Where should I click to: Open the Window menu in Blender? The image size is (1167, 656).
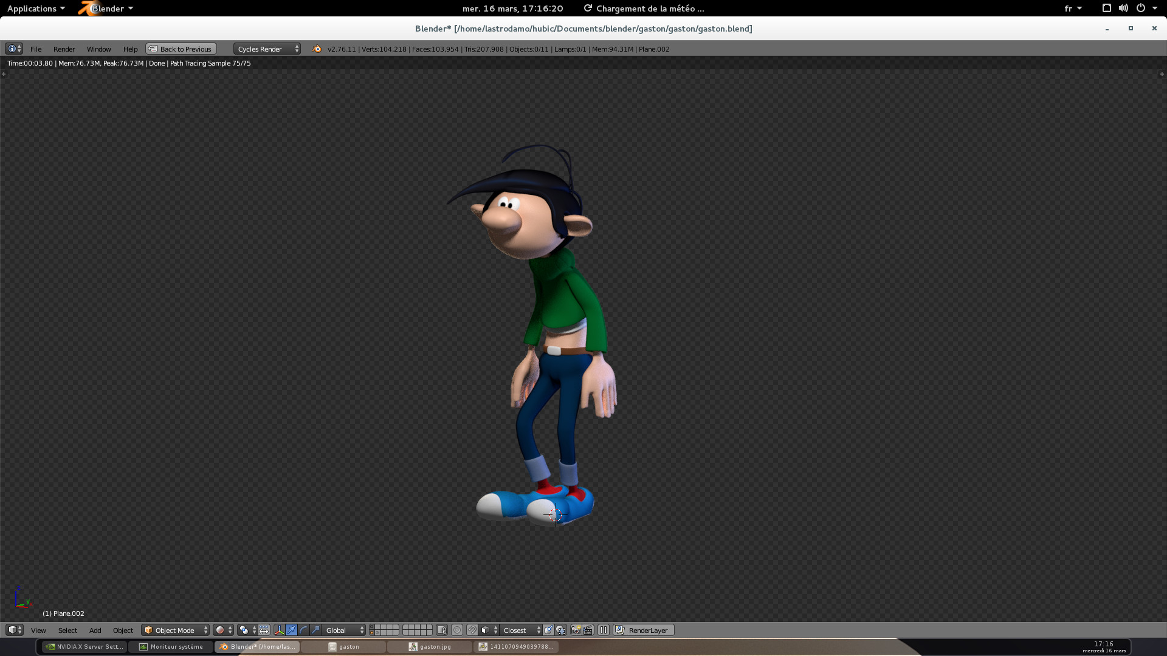[98, 49]
